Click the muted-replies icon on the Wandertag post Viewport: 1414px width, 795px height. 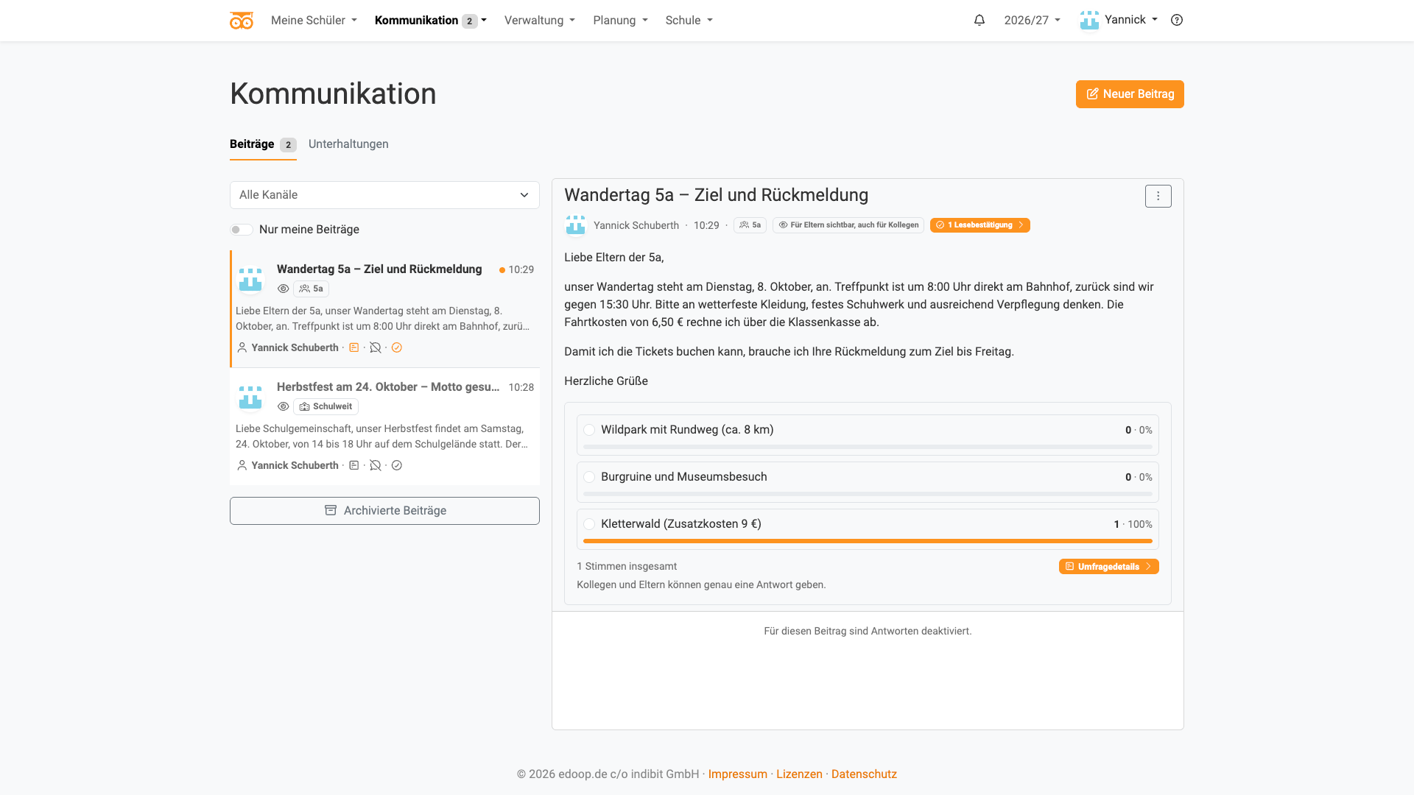376,347
